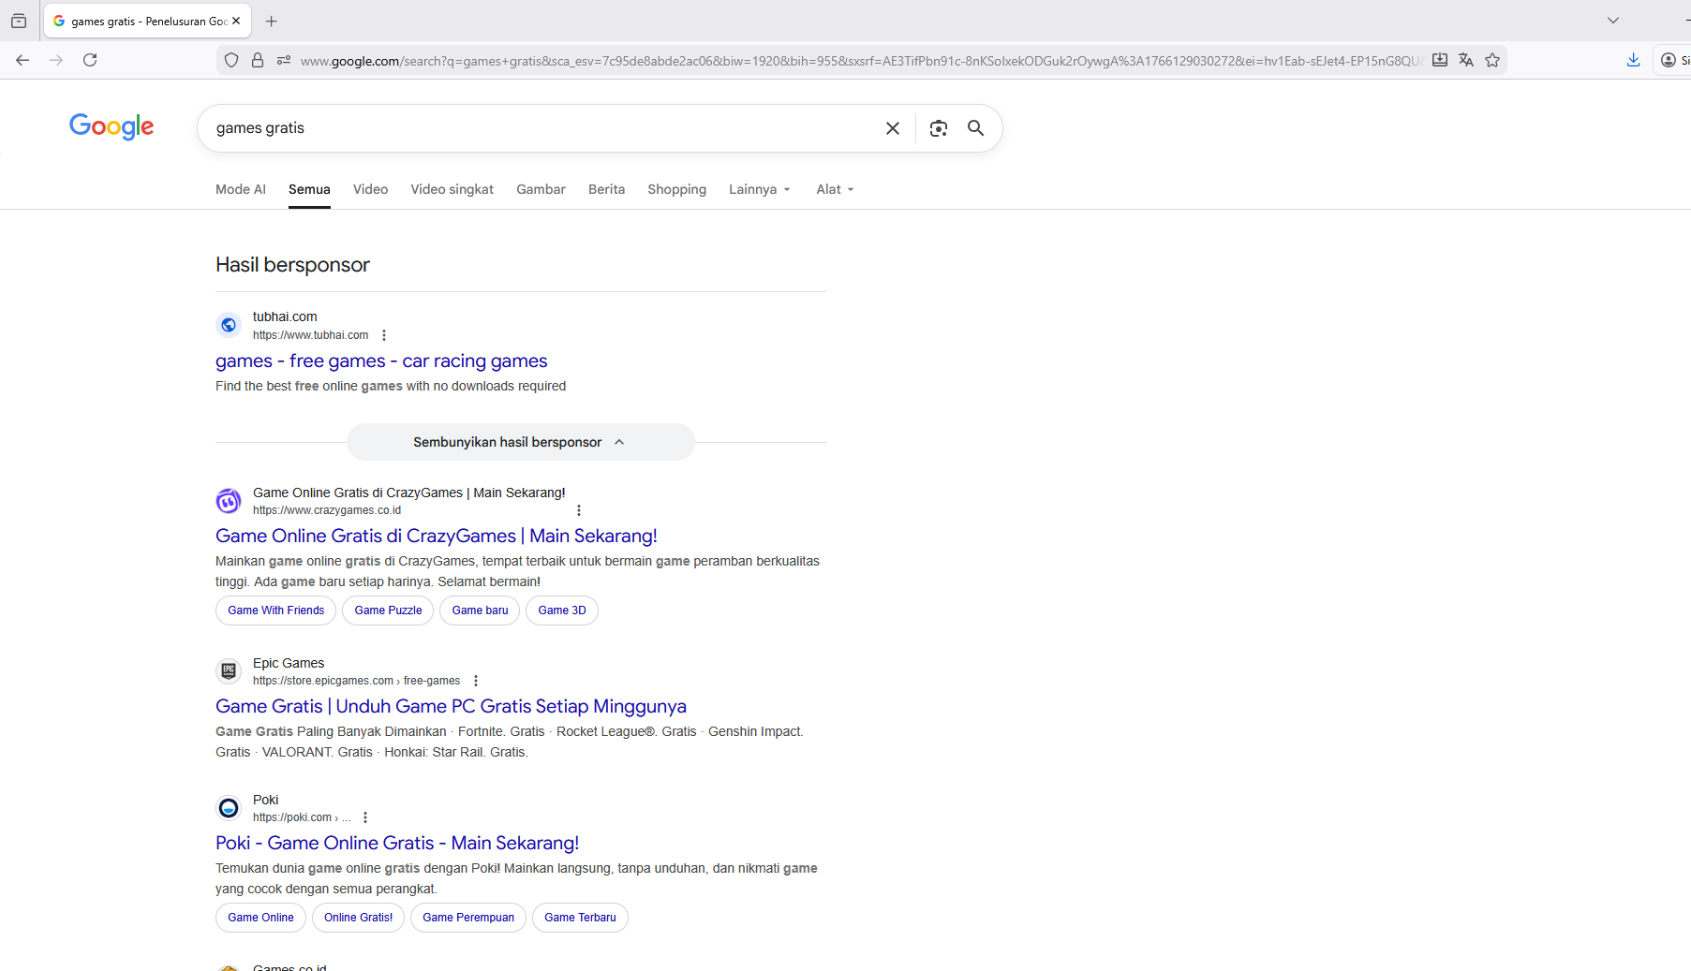Switch to the Video singkat tab
Screen dimensions: 1691x971
click(x=452, y=189)
